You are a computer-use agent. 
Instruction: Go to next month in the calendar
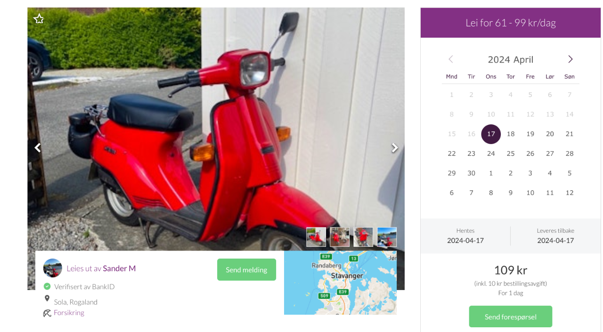[570, 59]
